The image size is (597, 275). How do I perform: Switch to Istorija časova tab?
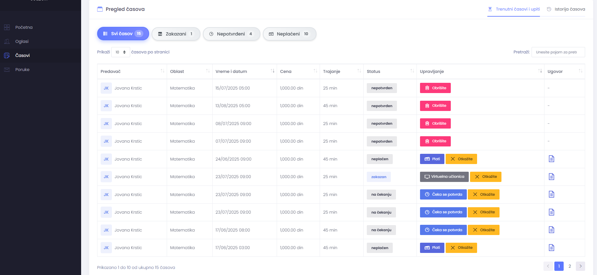[x=566, y=9]
